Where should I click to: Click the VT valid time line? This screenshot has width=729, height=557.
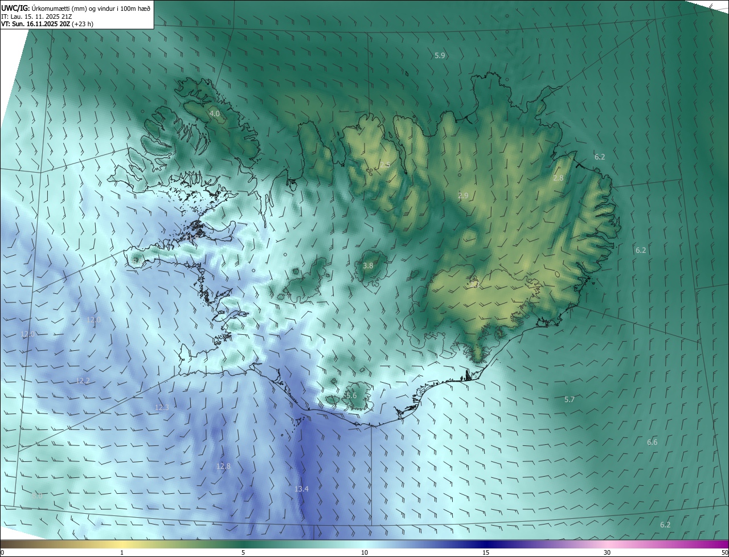point(47,24)
